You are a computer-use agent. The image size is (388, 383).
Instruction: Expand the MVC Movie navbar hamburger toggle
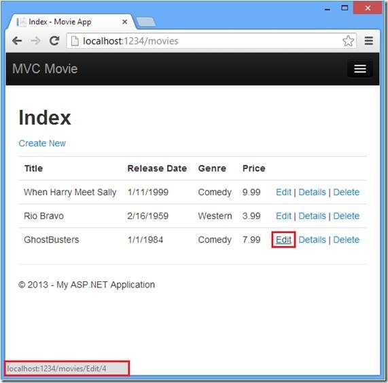[x=360, y=69]
